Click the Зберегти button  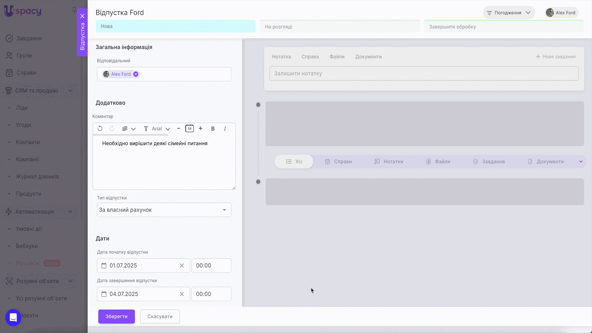point(116,317)
